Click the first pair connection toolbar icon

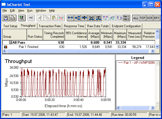(x=70, y=18)
